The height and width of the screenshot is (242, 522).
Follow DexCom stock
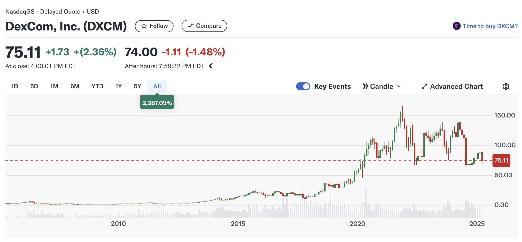point(154,26)
